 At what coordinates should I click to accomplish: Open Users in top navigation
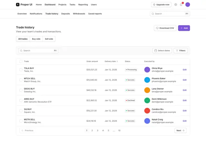pyautogui.click(x=94, y=4)
